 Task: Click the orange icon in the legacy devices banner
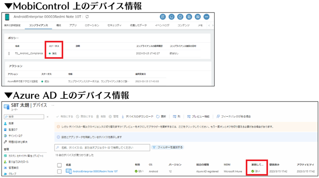pos(59,127)
